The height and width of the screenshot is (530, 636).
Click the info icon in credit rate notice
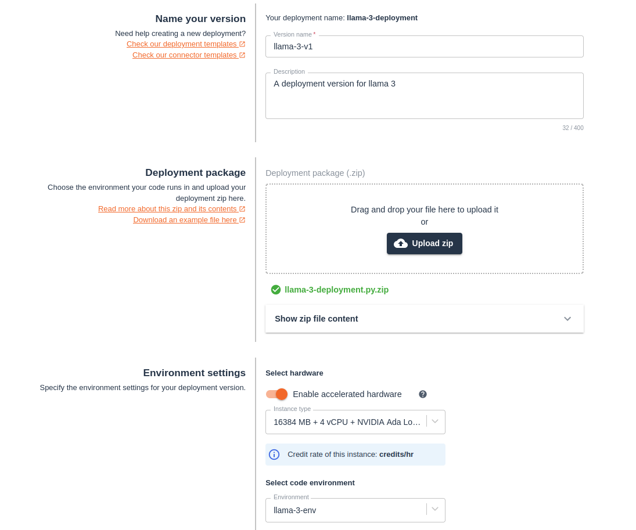[274, 455]
